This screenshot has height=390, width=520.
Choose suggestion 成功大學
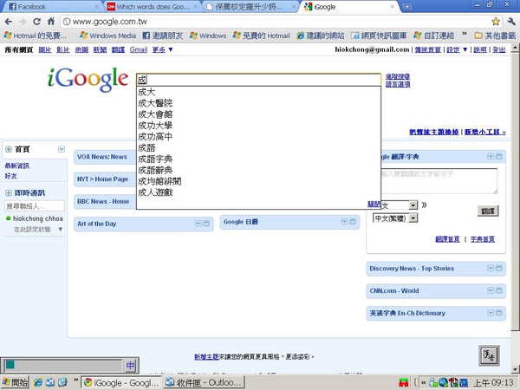(x=258, y=126)
